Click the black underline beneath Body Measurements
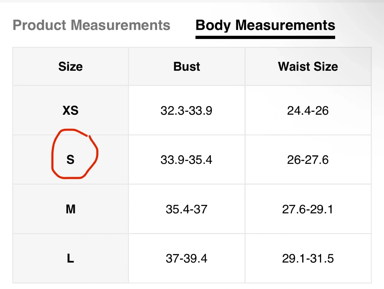The image size is (384, 289). click(x=265, y=37)
